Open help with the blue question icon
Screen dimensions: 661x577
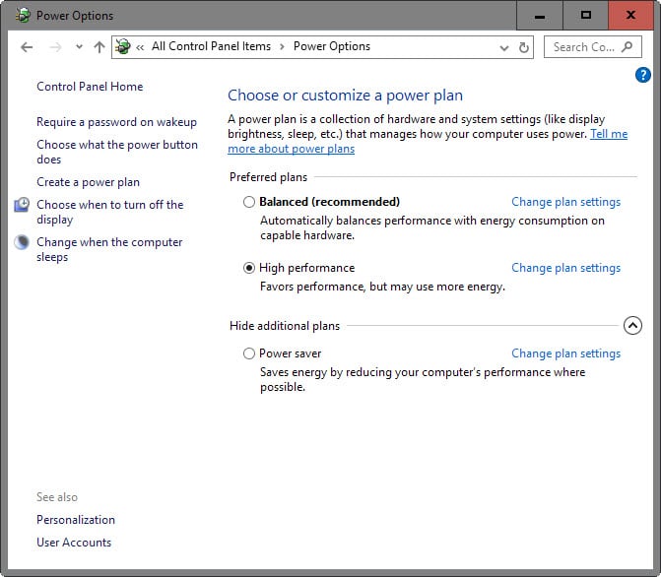coord(642,75)
